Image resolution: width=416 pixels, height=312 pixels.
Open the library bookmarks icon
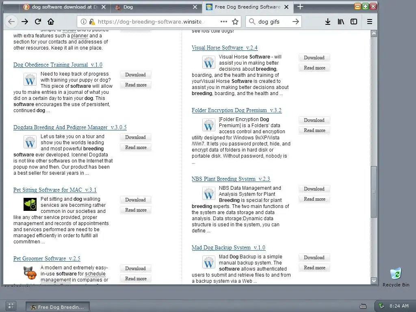341,22
